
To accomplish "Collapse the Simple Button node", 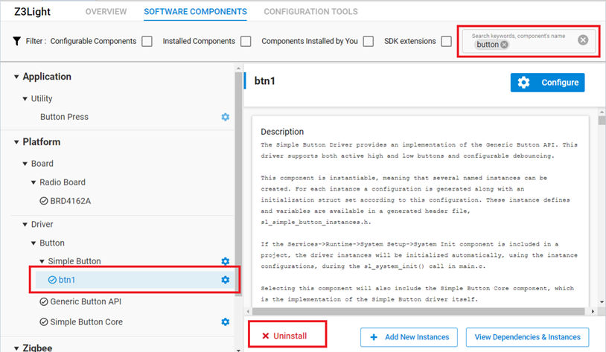I will [x=42, y=262].
